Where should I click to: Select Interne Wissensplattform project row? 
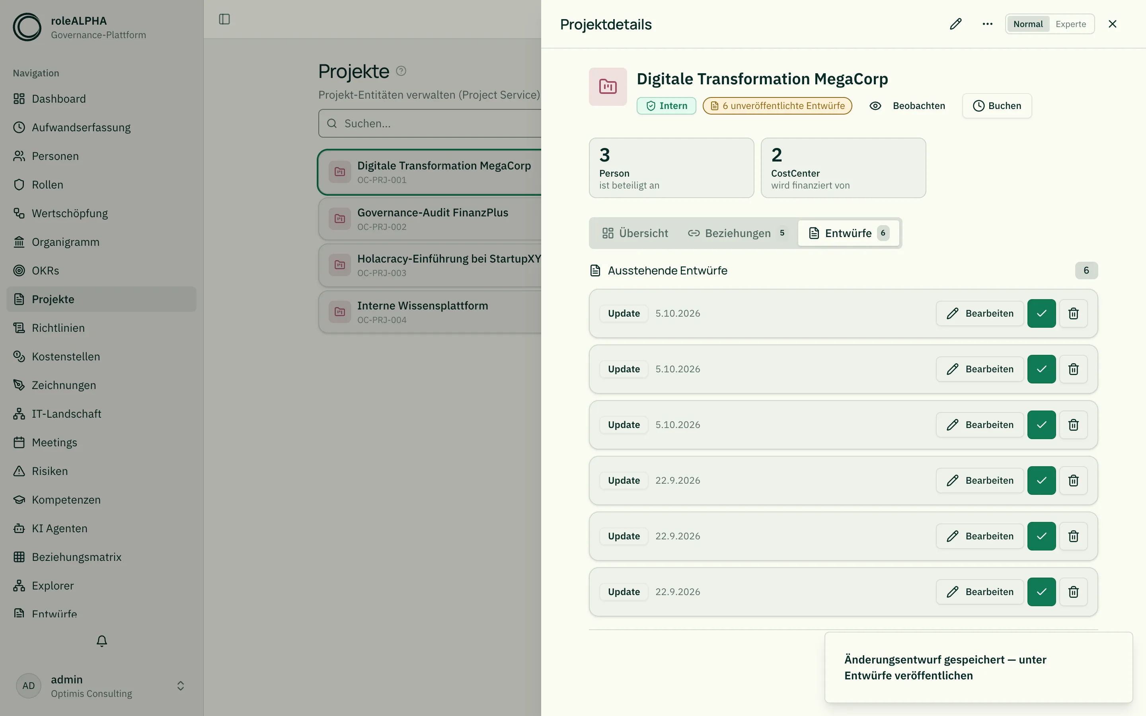430,312
